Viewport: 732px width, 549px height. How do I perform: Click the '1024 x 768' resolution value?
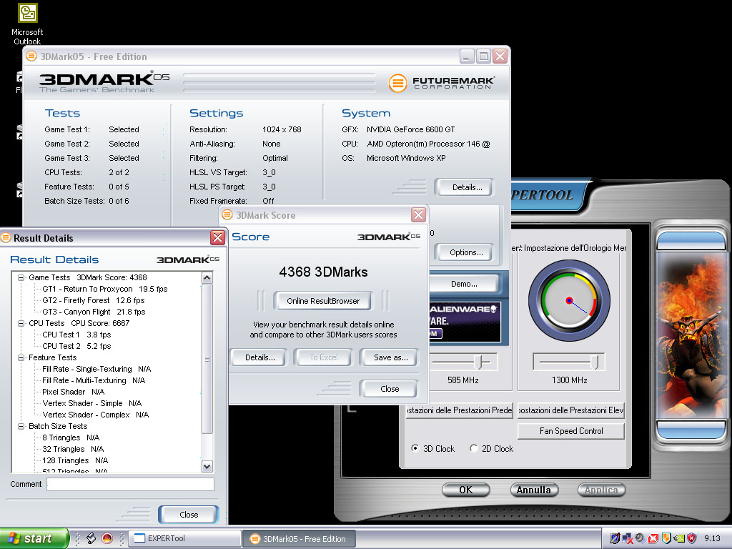click(x=282, y=129)
